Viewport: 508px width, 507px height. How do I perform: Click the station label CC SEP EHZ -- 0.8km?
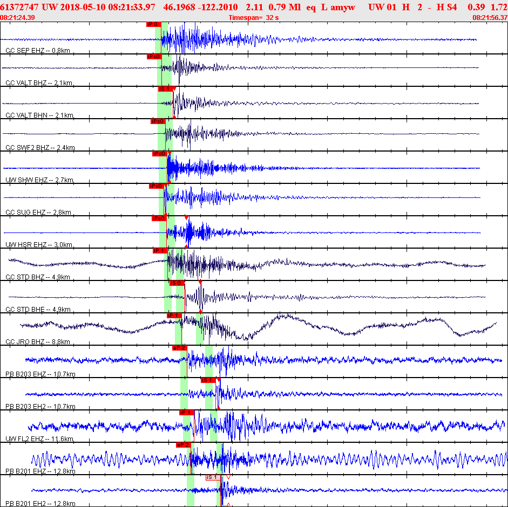click(38, 51)
